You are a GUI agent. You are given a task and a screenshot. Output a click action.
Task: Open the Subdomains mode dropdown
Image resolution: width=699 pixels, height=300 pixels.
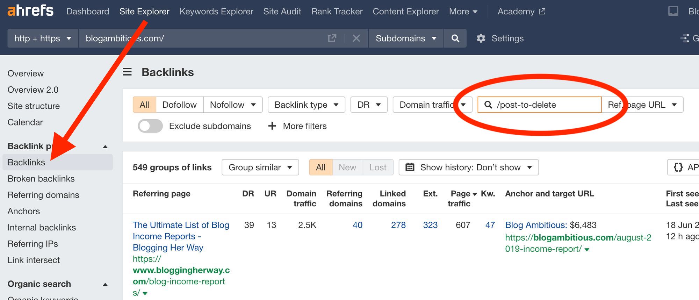point(406,38)
